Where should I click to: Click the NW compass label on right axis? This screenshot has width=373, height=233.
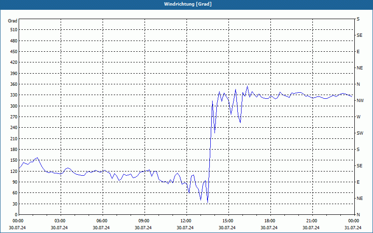pyautogui.click(x=360, y=101)
